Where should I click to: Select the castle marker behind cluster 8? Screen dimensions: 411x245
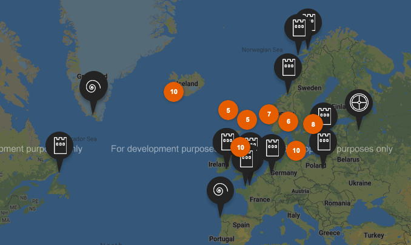326,113
